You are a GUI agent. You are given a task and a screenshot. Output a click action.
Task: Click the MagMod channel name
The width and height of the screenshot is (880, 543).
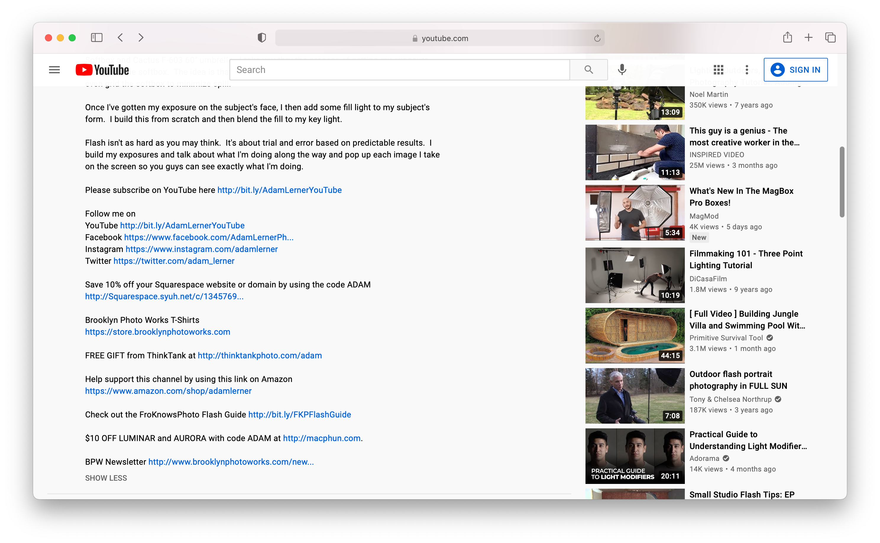click(704, 216)
